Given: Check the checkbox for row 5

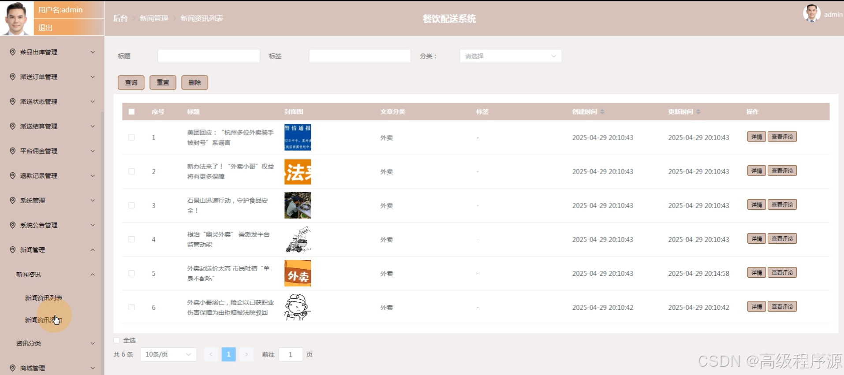Looking at the screenshot, I should pos(131,273).
